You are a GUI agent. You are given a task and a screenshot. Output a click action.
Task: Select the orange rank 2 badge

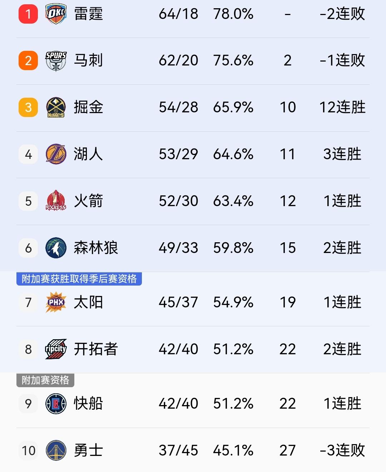click(28, 60)
